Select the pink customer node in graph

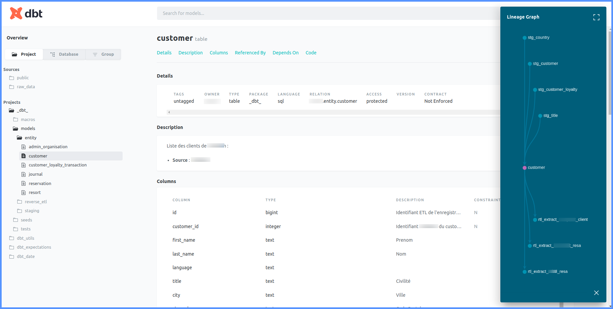pos(525,168)
